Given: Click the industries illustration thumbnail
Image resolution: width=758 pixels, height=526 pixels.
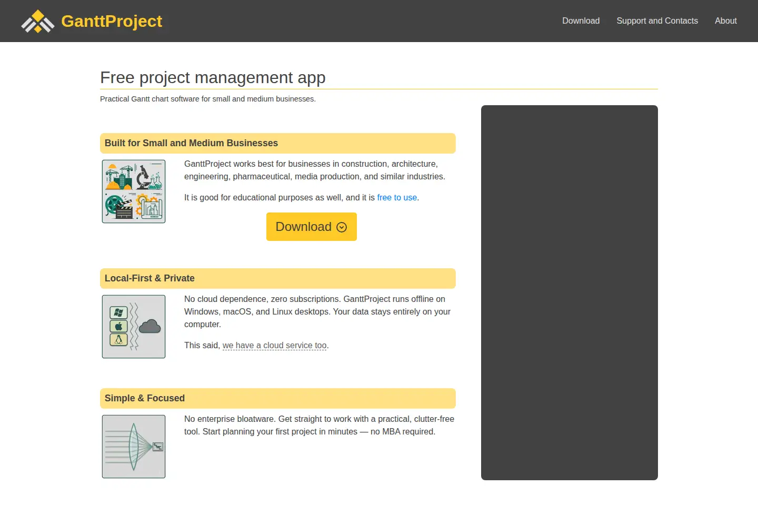Looking at the screenshot, I should click(134, 191).
